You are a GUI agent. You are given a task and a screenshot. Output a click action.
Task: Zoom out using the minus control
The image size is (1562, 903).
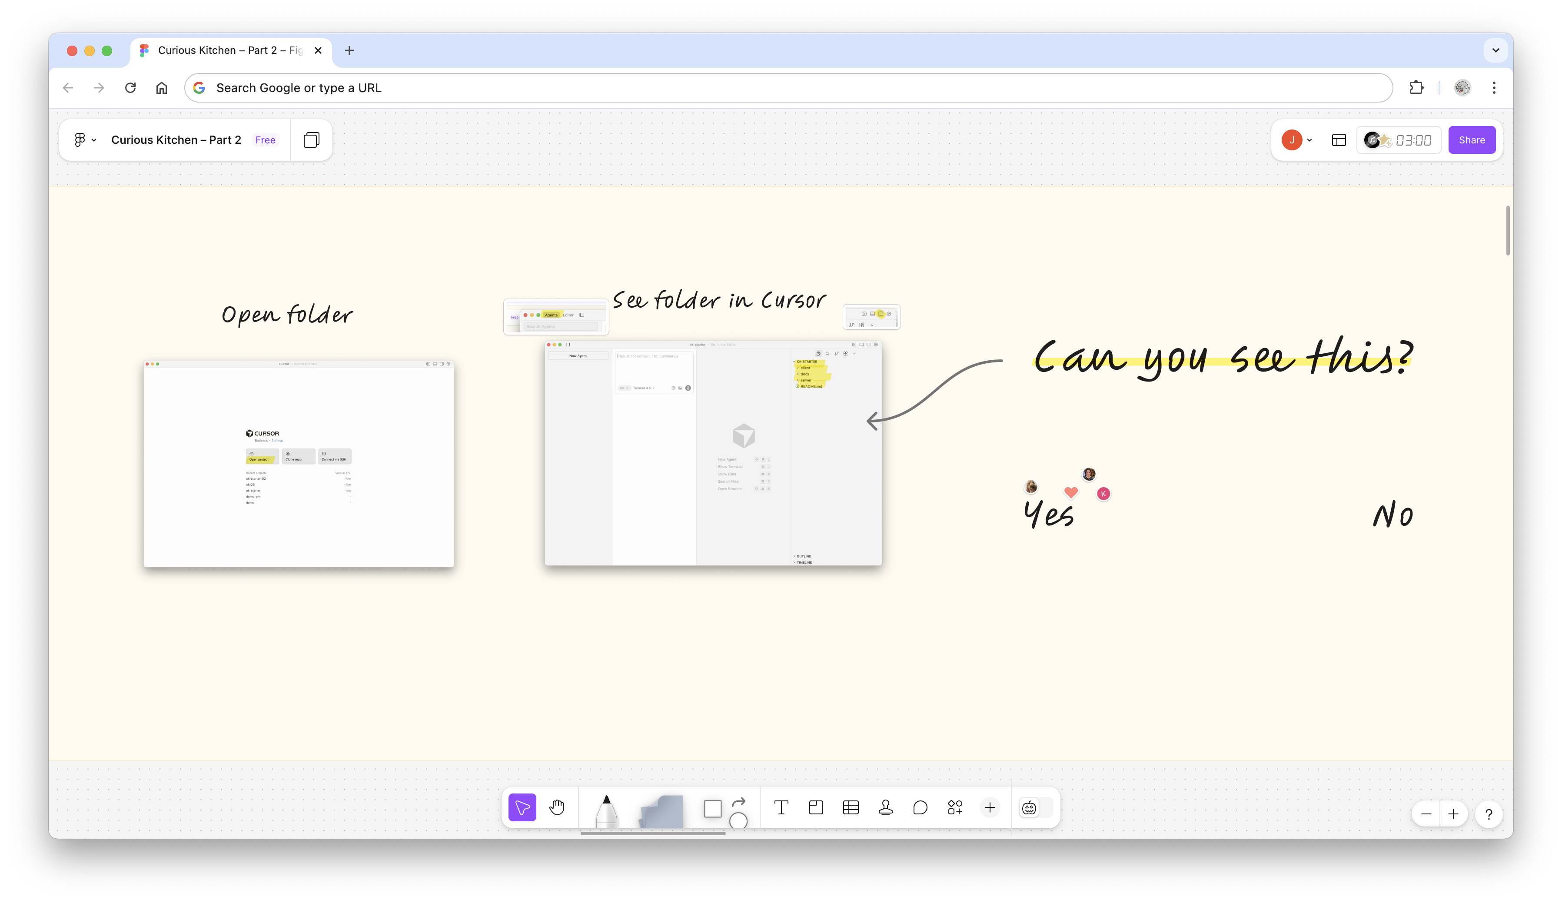point(1426,814)
